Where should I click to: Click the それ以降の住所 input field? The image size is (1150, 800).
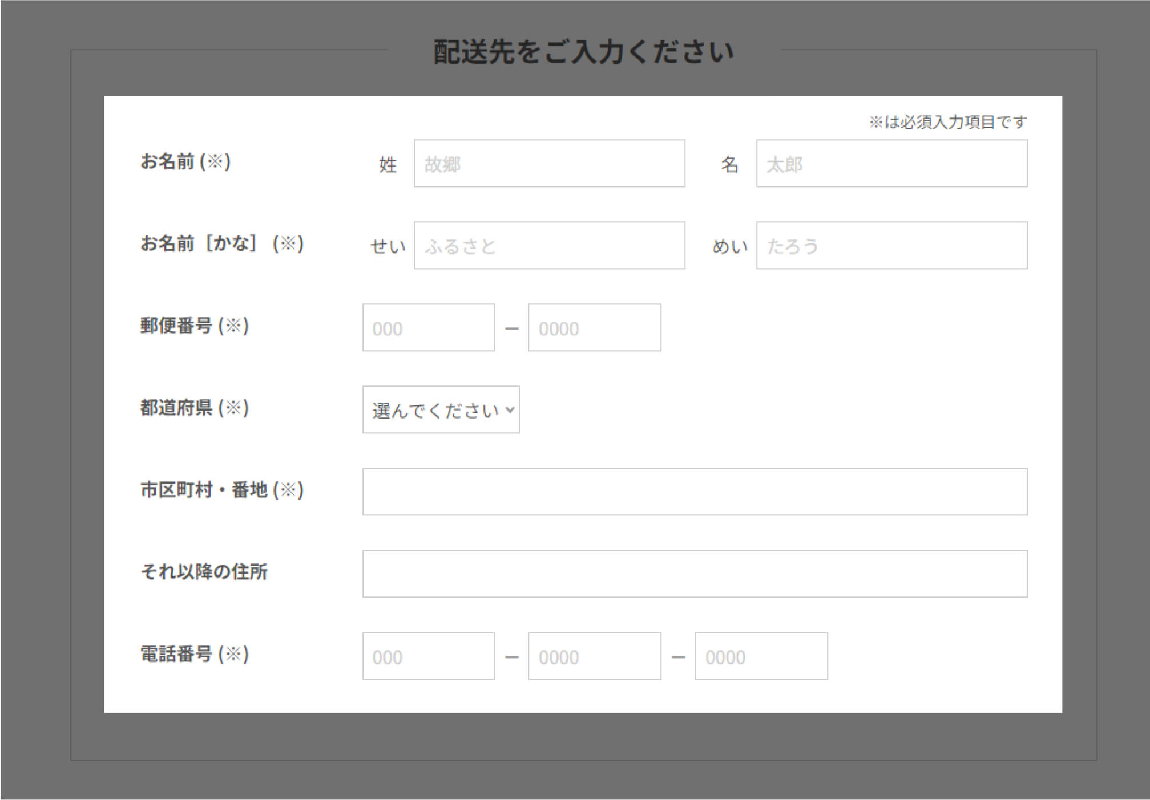click(695, 574)
